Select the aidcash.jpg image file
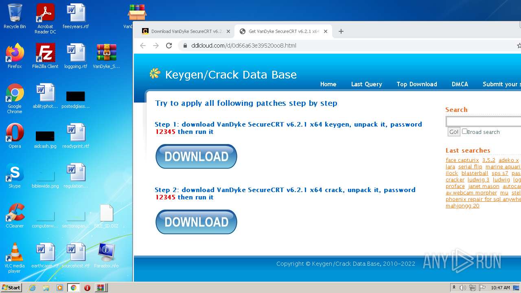The width and height of the screenshot is (521, 293). point(45,139)
